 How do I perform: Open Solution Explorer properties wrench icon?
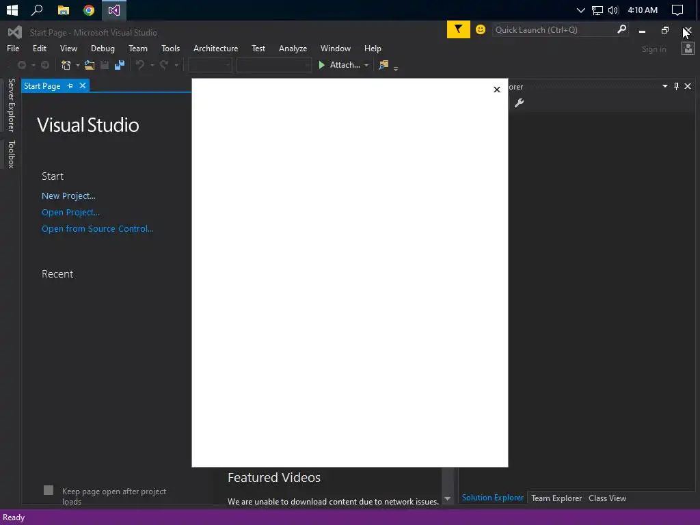(x=519, y=103)
